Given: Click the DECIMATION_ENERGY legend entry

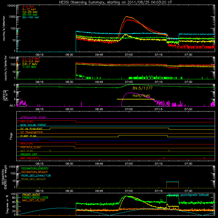Looking at the screenshot, I should click(35, 168).
